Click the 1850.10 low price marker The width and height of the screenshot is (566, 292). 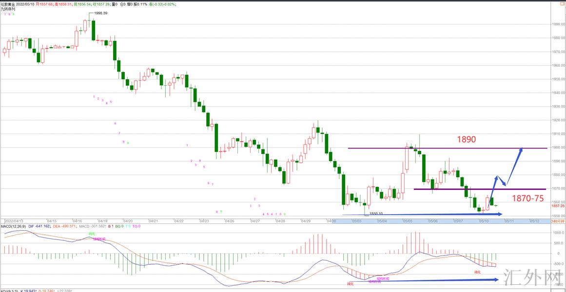tap(376, 213)
